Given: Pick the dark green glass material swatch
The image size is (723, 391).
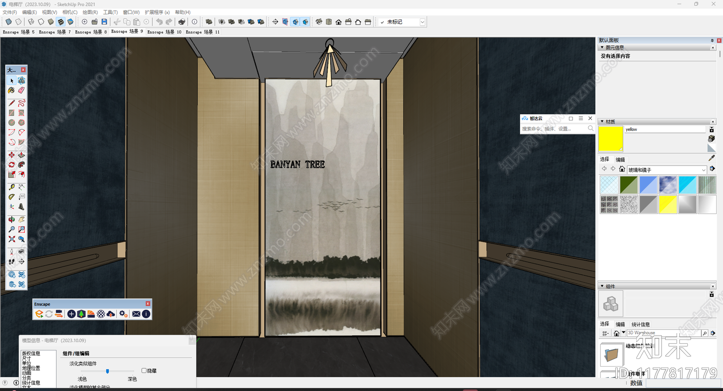Looking at the screenshot, I should coord(629,185).
